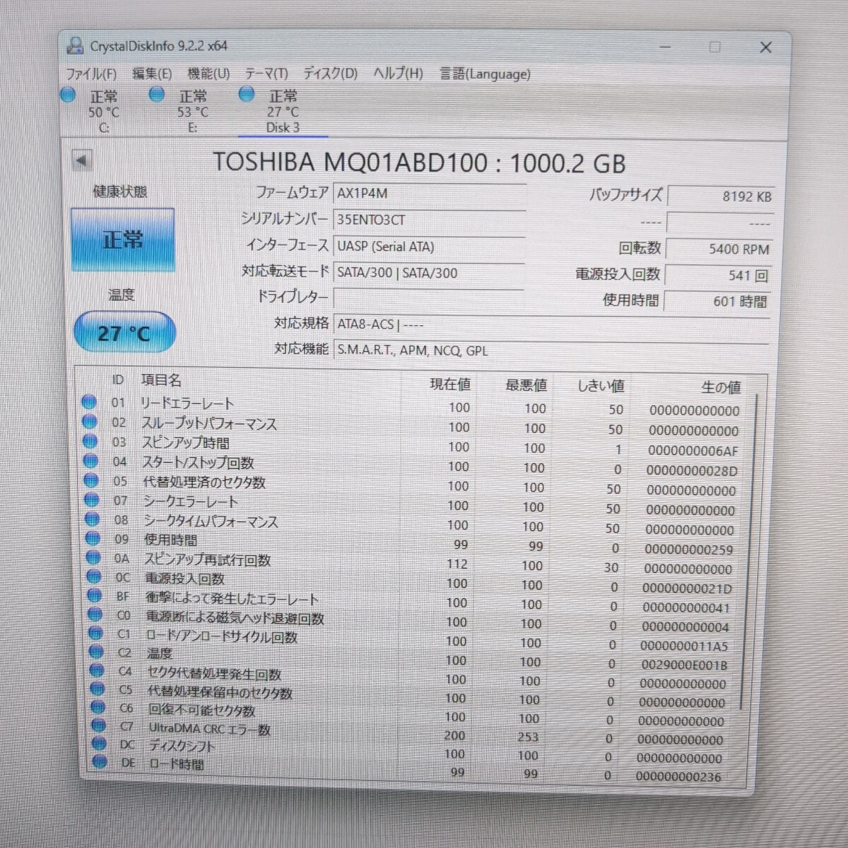
Task: Click the previous disk arrow button
Action: (x=82, y=160)
